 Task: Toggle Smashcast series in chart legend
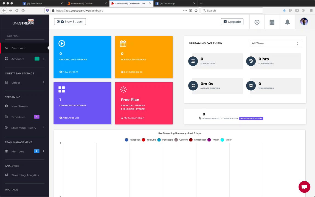pyautogui.click(x=198, y=140)
